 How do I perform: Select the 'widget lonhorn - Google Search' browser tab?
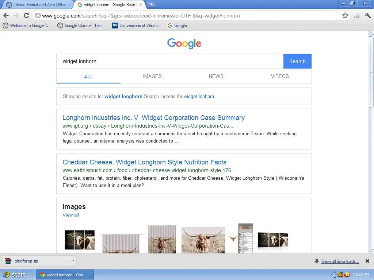pos(110,5)
